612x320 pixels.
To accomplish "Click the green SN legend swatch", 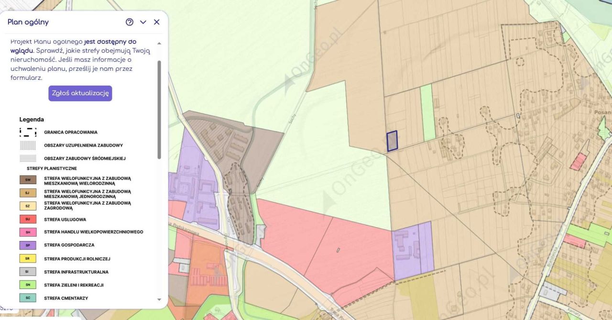I will [28, 285].
